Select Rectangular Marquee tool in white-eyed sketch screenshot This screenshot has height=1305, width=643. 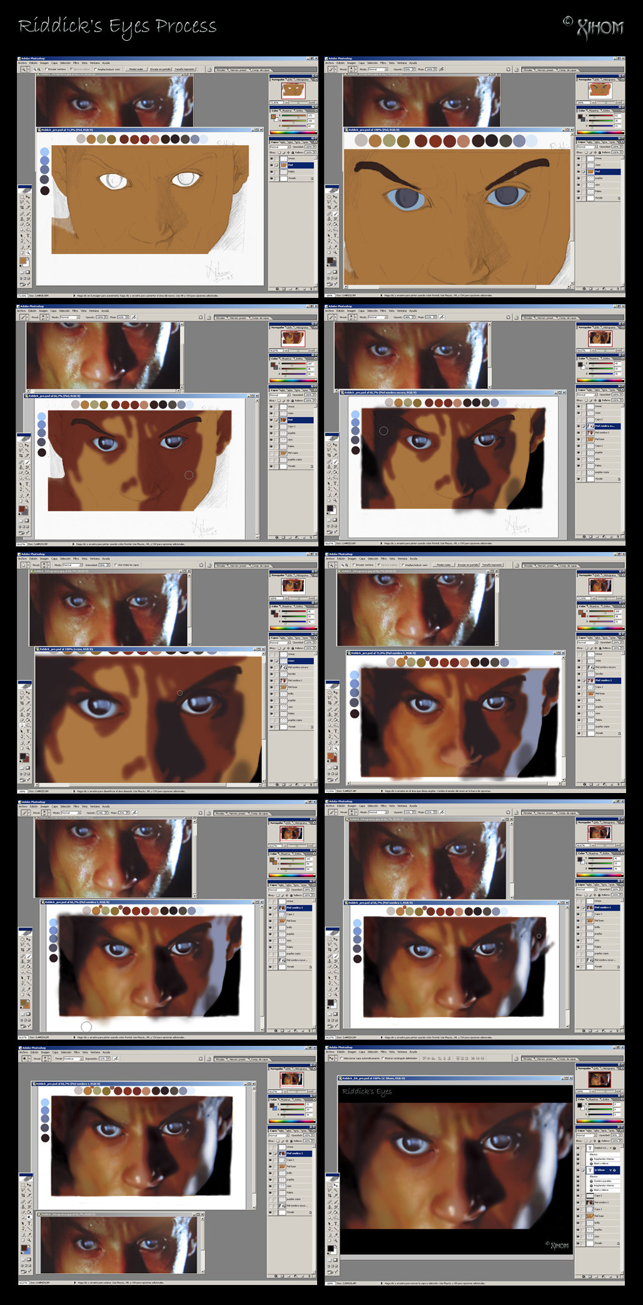pos(21,197)
